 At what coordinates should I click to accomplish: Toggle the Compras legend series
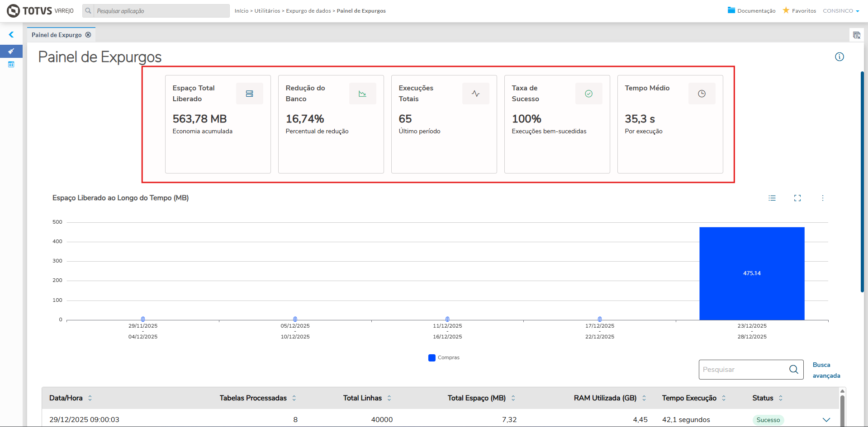point(444,357)
